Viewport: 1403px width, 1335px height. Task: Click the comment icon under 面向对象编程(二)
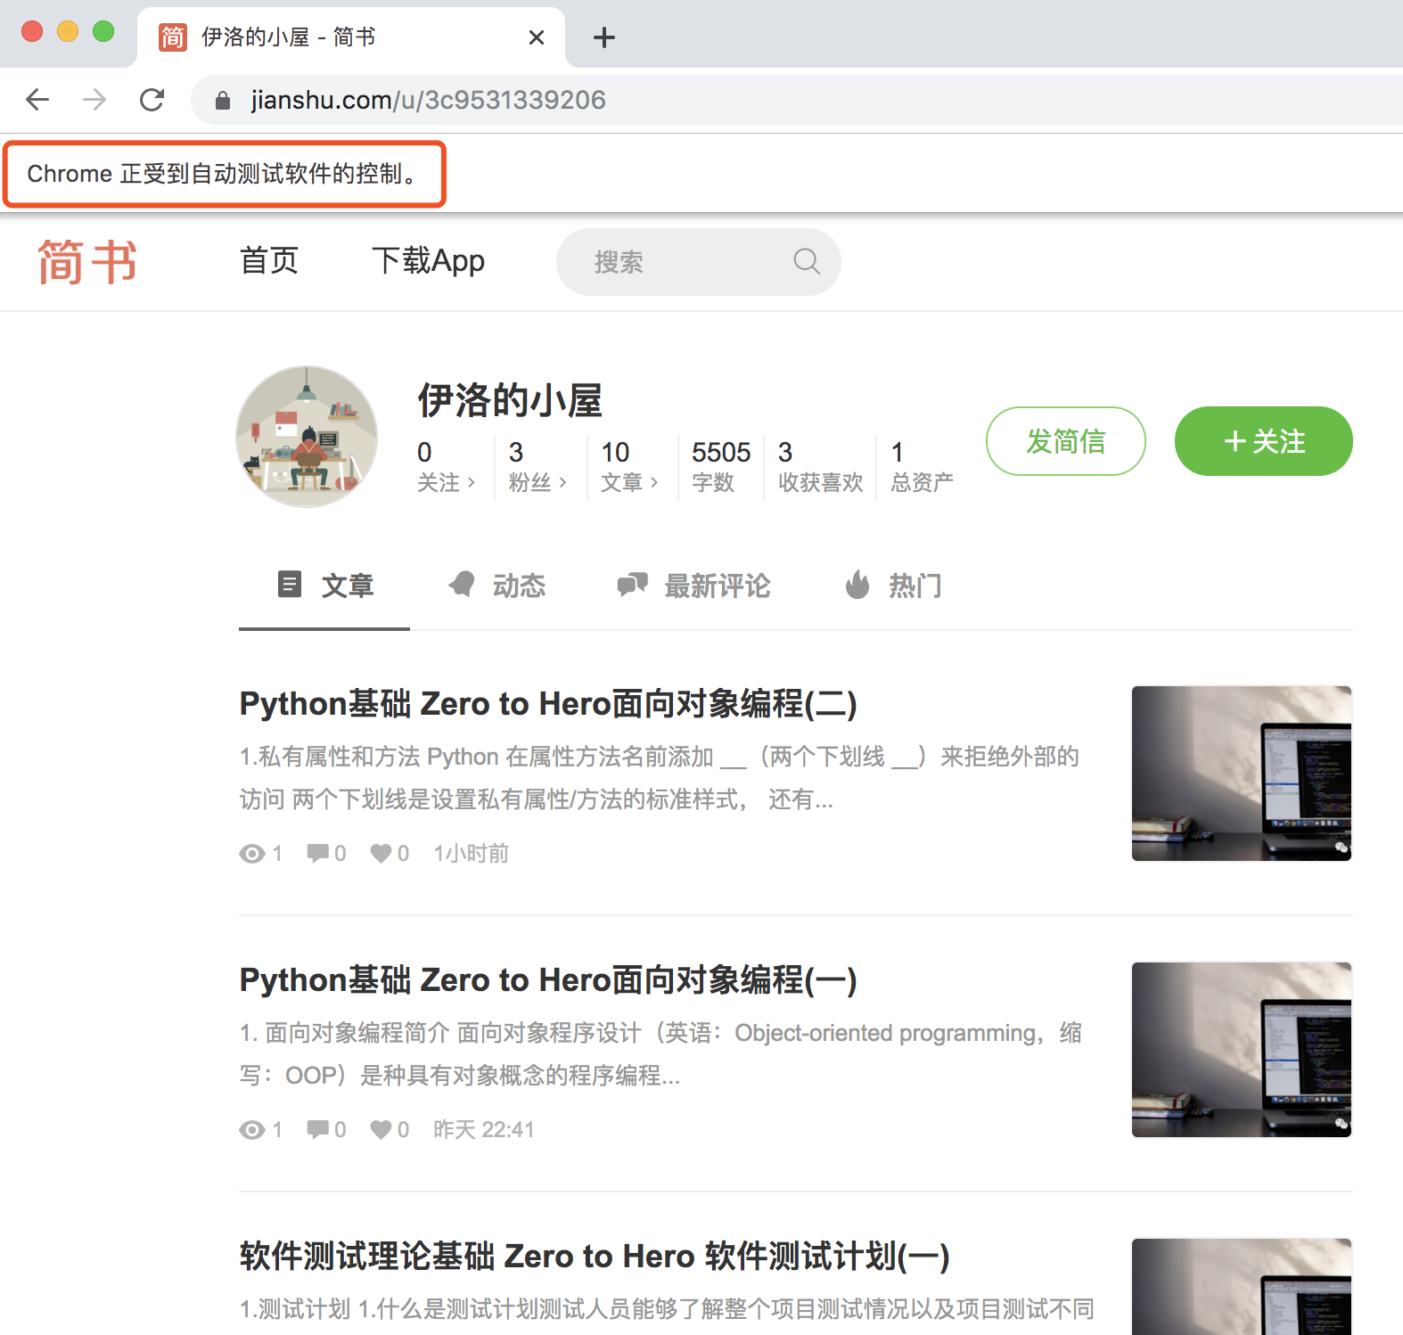pos(317,854)
